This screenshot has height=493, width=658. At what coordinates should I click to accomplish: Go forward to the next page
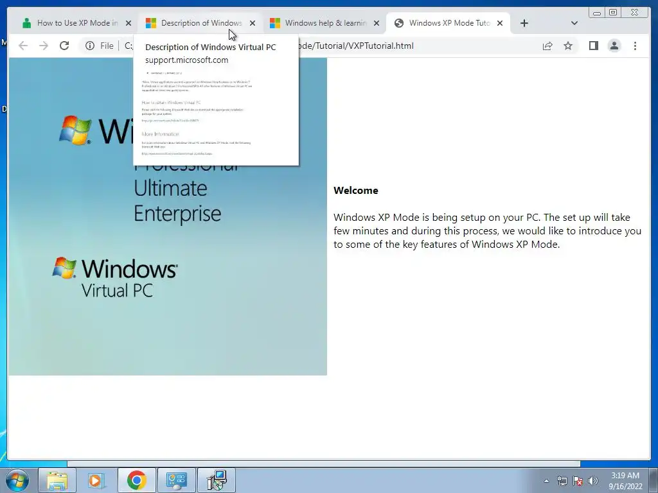pyautogui.click(x=44, y=46)
